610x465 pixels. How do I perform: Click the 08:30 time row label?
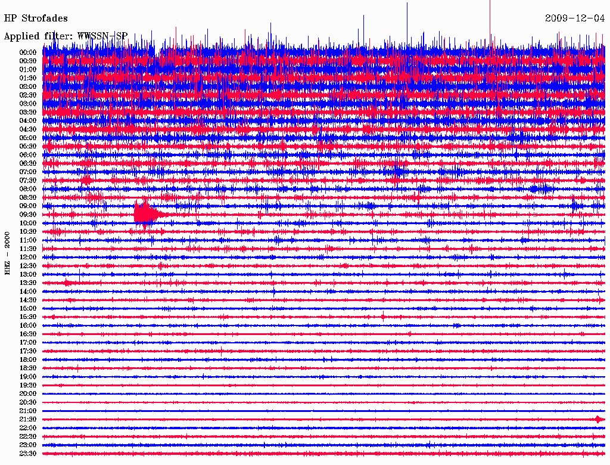point(28,197)
